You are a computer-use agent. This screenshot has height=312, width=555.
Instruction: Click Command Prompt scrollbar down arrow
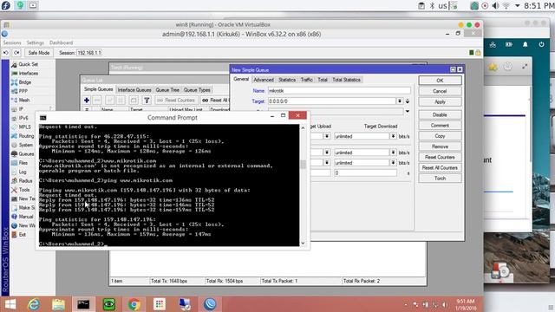point(303,243)
